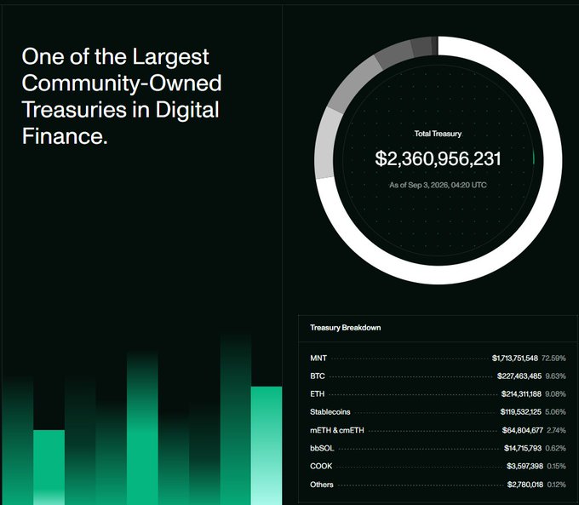This screenshot has width=579, height=505.
Task: Select the COOK value $3,597,398
Action: (x=525, y=466)
